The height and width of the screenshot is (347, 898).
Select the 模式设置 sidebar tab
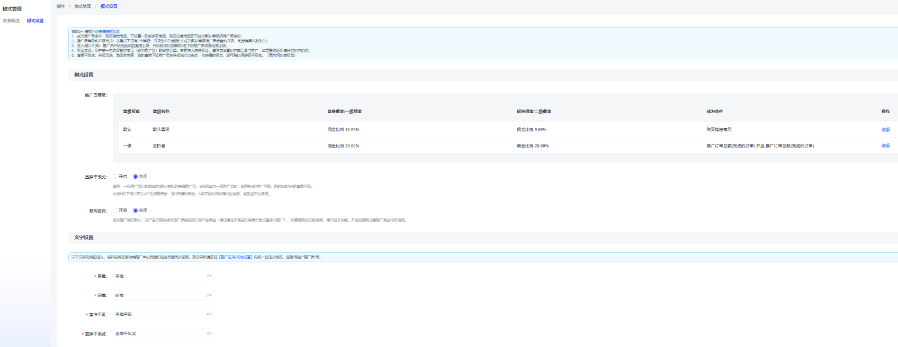(x=35, y=21)
